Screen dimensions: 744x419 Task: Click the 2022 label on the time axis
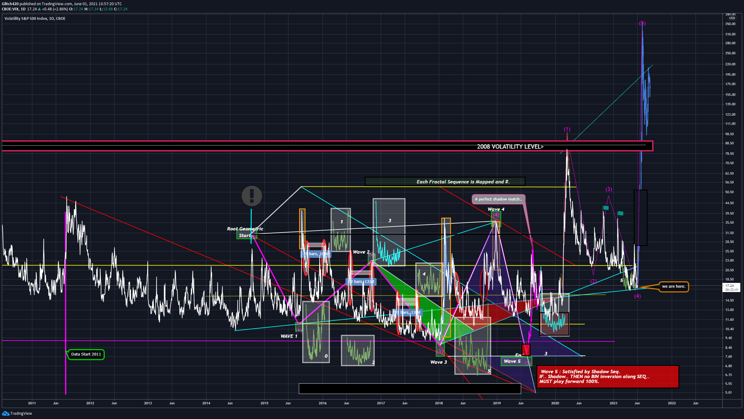tap(672, 403)
